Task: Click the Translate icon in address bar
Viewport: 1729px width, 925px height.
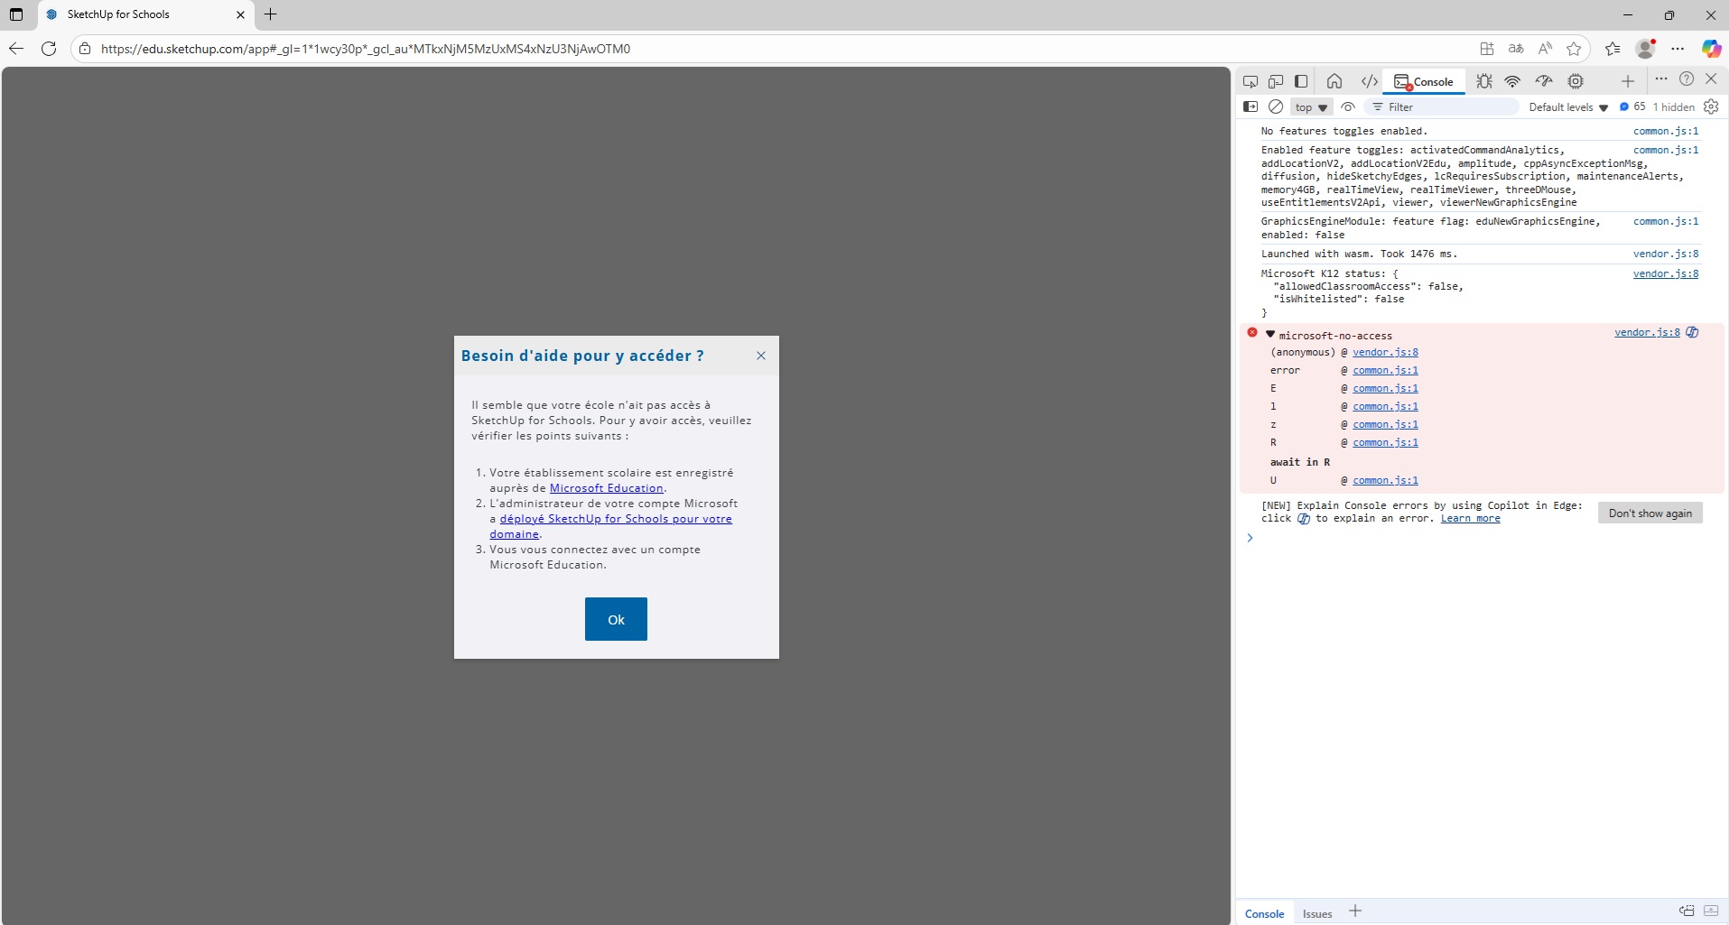Action: 1516,49
